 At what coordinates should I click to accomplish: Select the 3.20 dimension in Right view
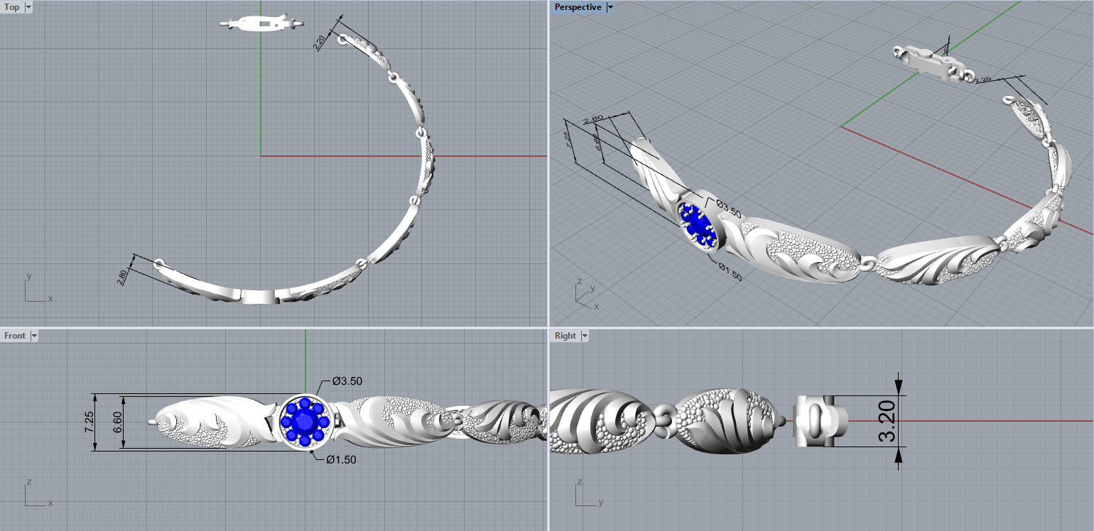click(886, 420)
